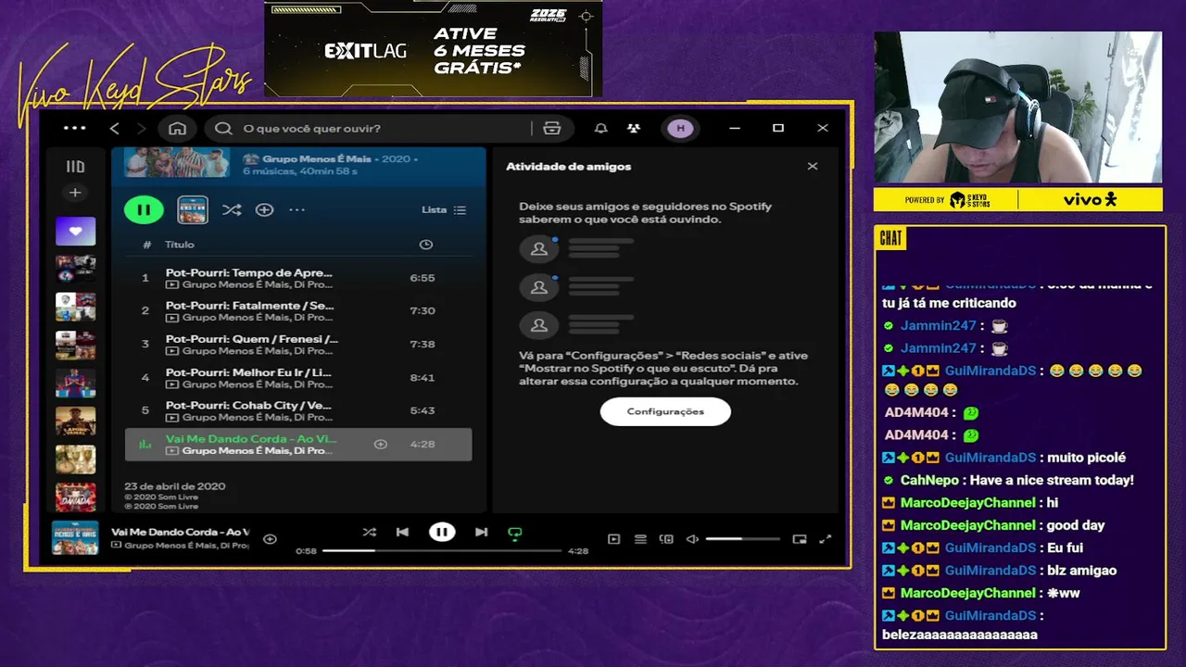Save the album to Your Library
This screenshot has width=1186, height=667.
coord(264,210)
